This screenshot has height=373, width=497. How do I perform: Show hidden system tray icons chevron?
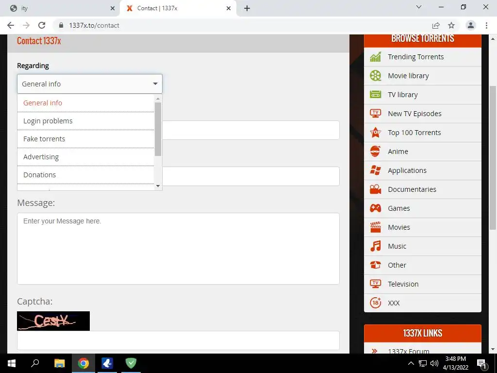pyautogui.click(x=411, y=363)
